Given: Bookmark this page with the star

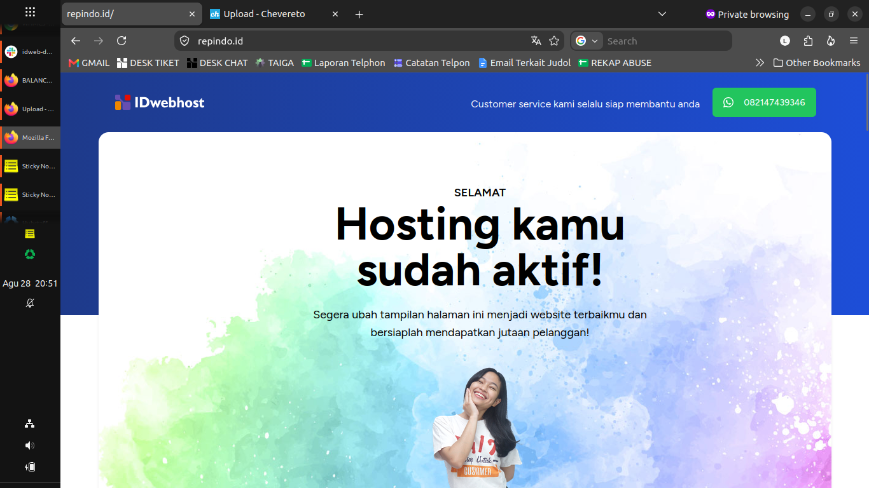Looking at the screenshot, I should 554,41.
